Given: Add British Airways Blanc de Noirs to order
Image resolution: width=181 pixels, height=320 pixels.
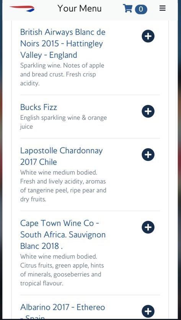Looking at the screenshot, I should 148,36.
